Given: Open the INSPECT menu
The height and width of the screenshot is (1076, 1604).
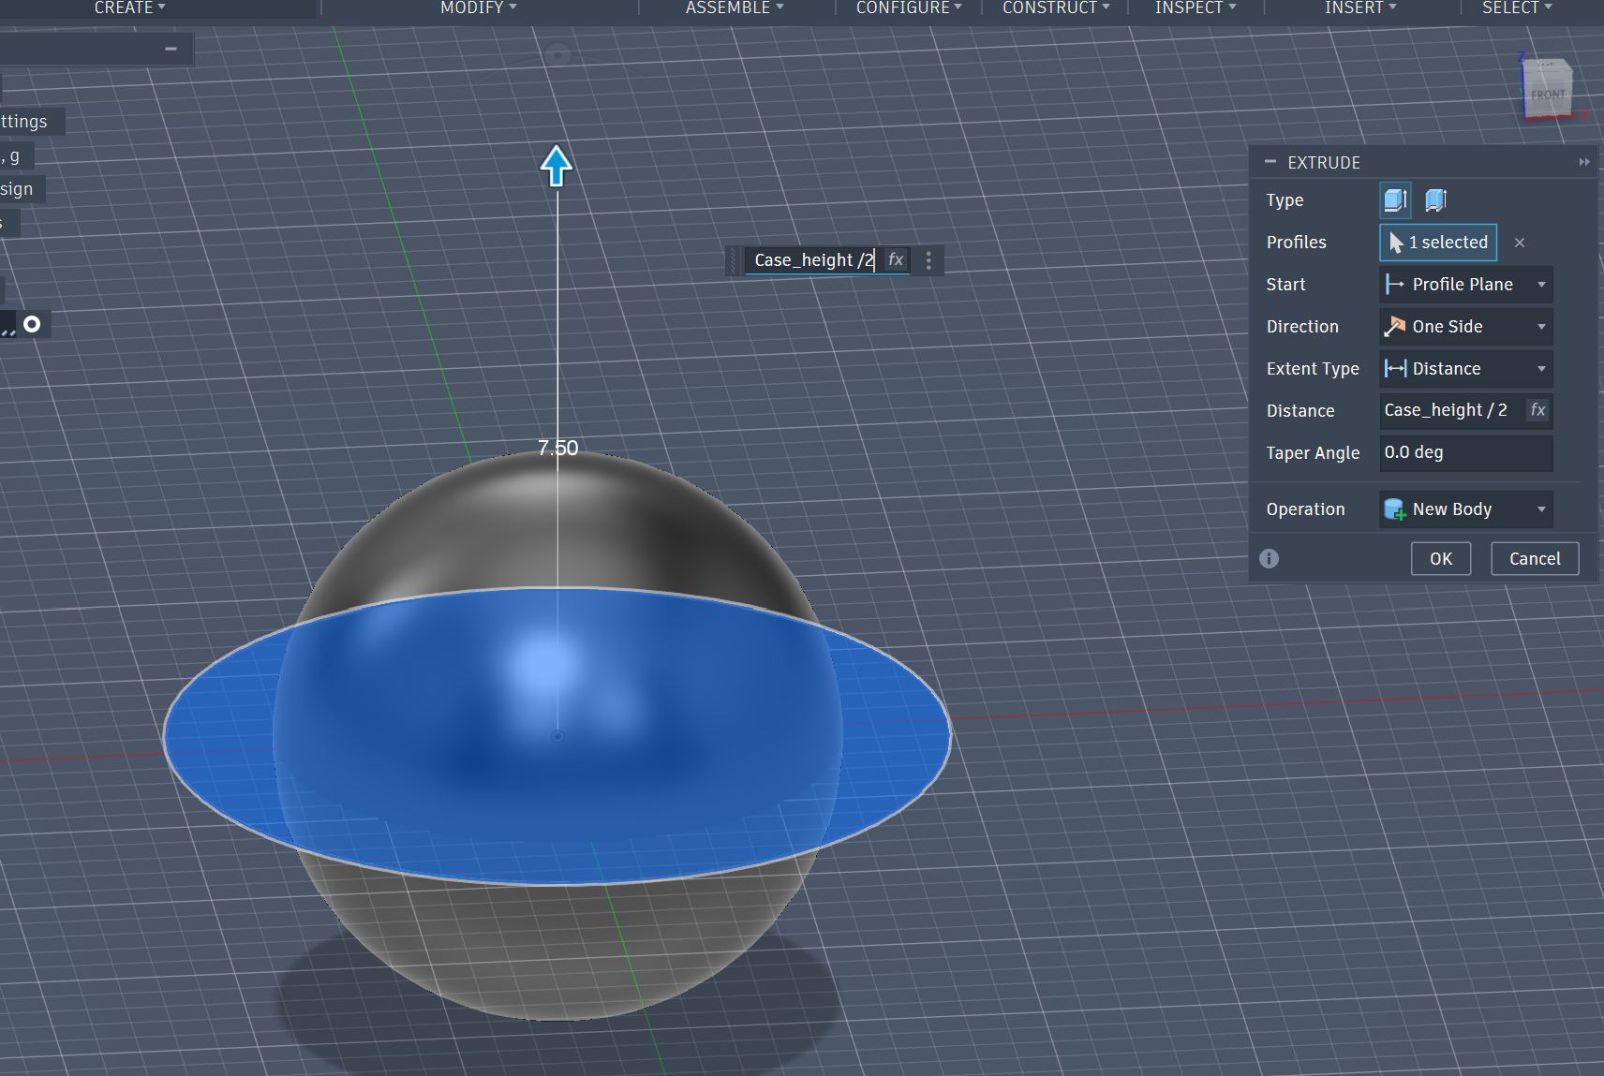Looking at the screenshot, I should click(x=1192, y=7).
